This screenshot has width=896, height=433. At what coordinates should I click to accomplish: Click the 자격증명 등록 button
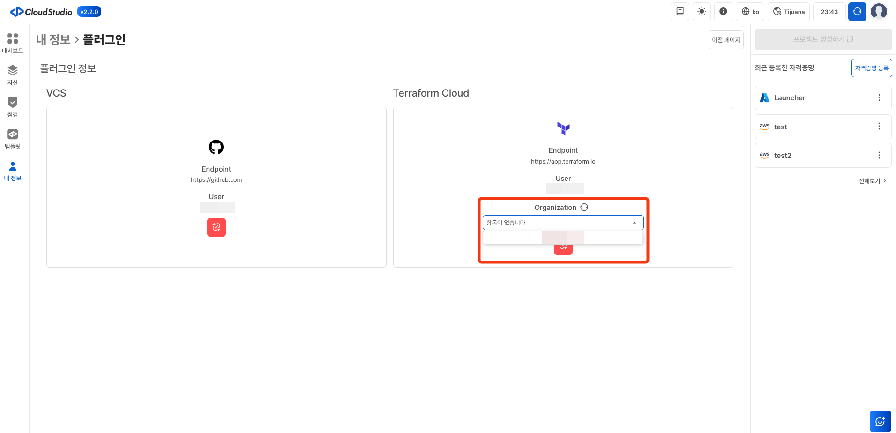point(871,68)
